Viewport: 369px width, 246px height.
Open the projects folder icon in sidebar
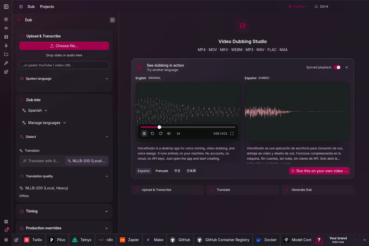coord(6,54)
